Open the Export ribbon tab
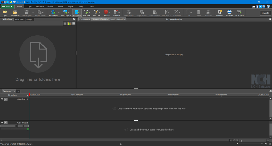Viewport: 272px width, 146px height. pyautogui.click(x=71, y=7)
